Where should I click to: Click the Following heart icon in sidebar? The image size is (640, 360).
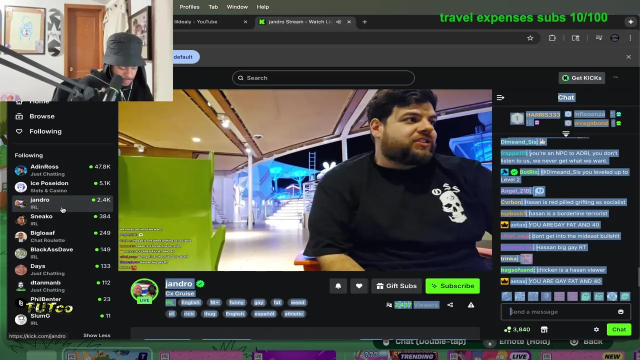tap(19, 131)
